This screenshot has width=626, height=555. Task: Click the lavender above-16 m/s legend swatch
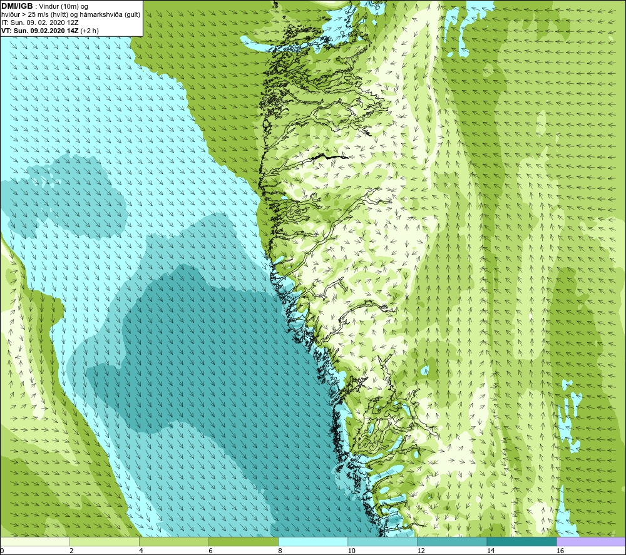point(592,541)
